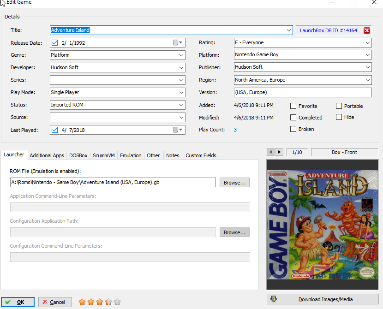Open the Play Mode dropdown
Screen dimensions: 383x309
(181, 93)
